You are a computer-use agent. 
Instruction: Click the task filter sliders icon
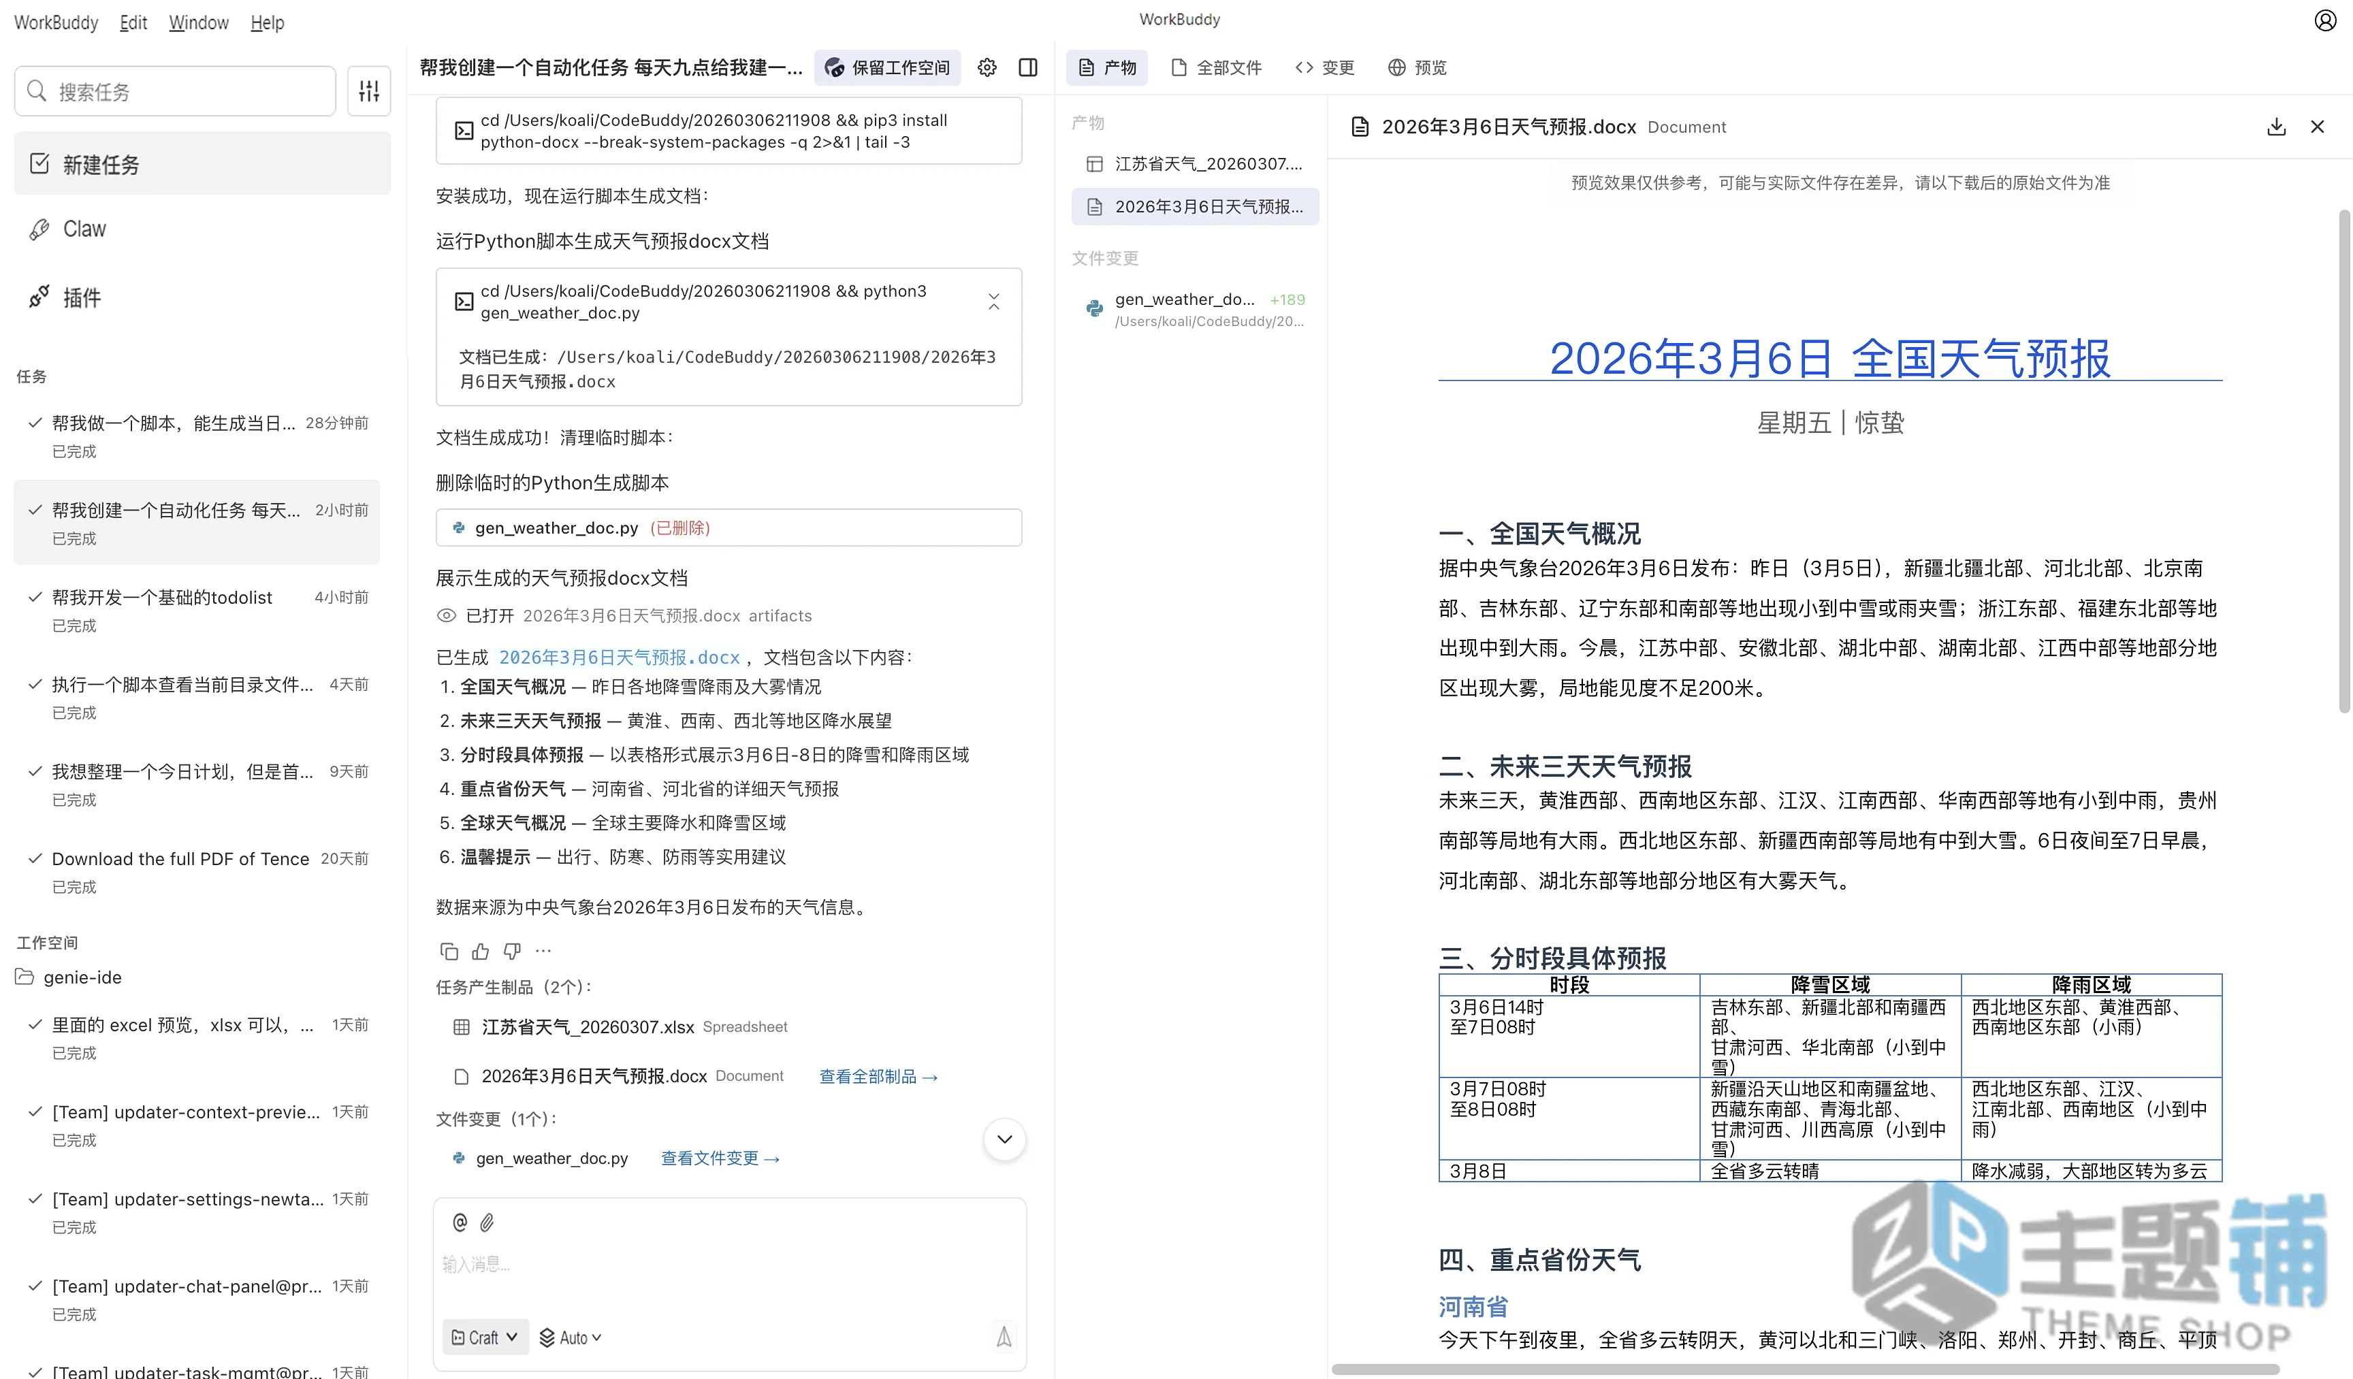(369, 91)
